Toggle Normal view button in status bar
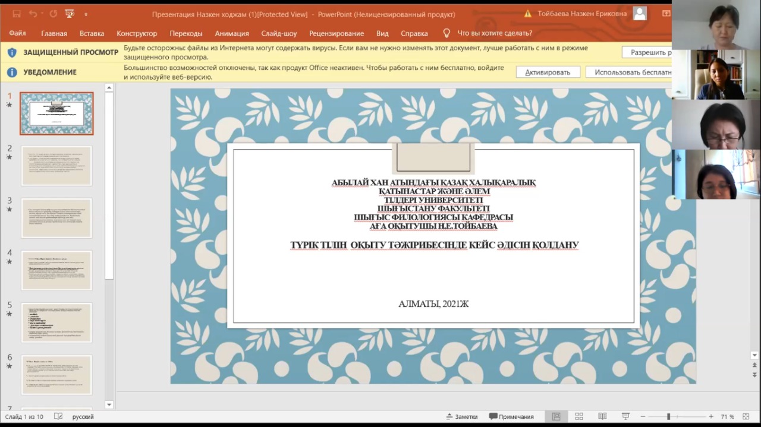This screenshot has width=761, height=427. pyautogui.click(x=556, y=416)
